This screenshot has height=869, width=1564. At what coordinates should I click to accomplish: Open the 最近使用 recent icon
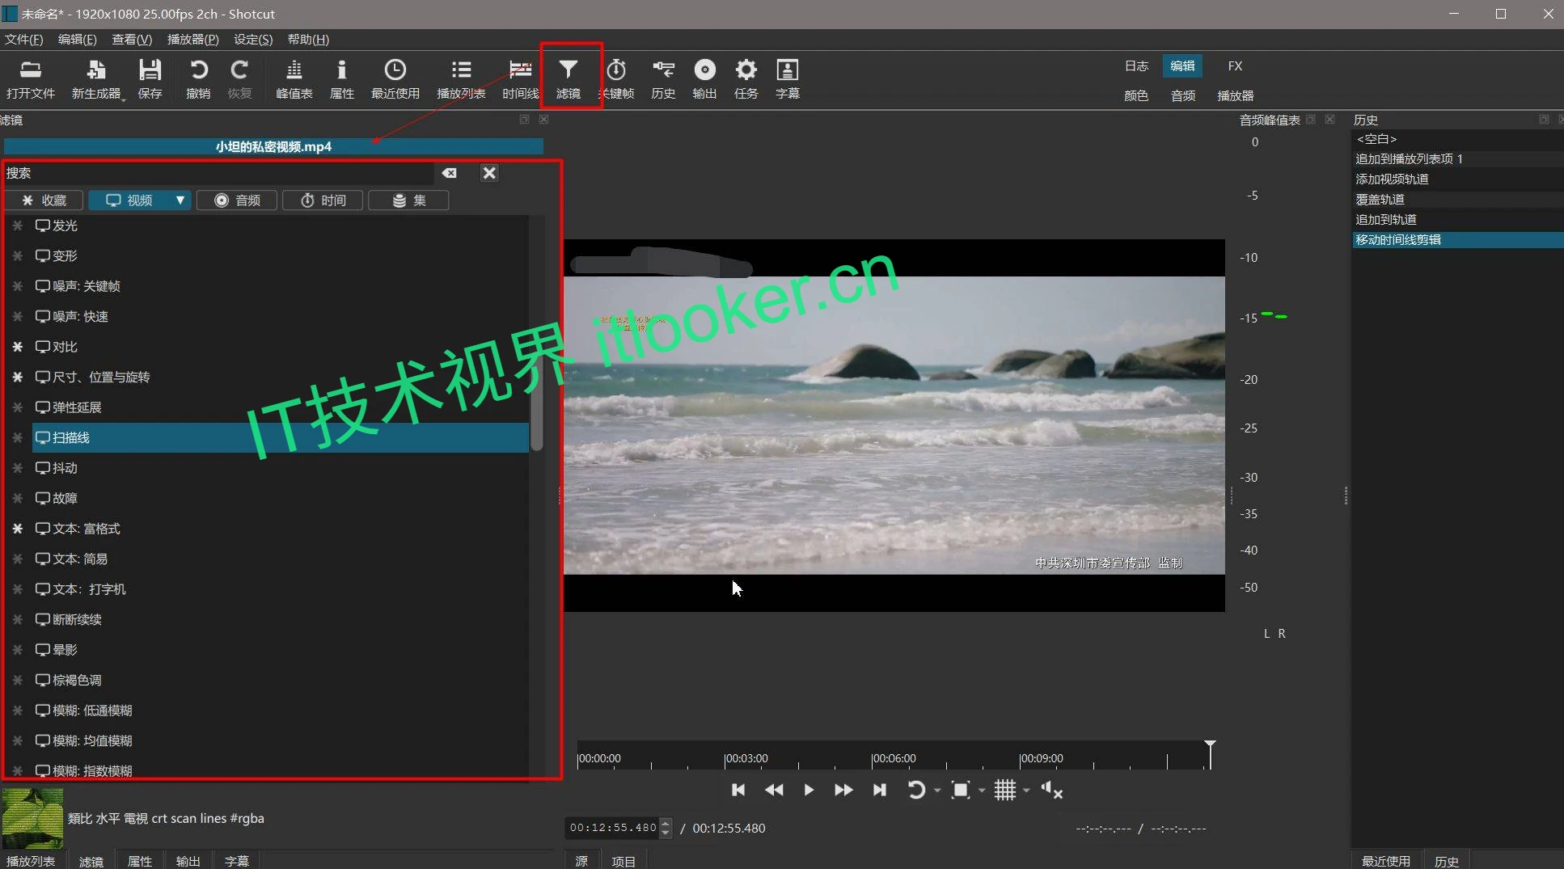tap(395, 79)
